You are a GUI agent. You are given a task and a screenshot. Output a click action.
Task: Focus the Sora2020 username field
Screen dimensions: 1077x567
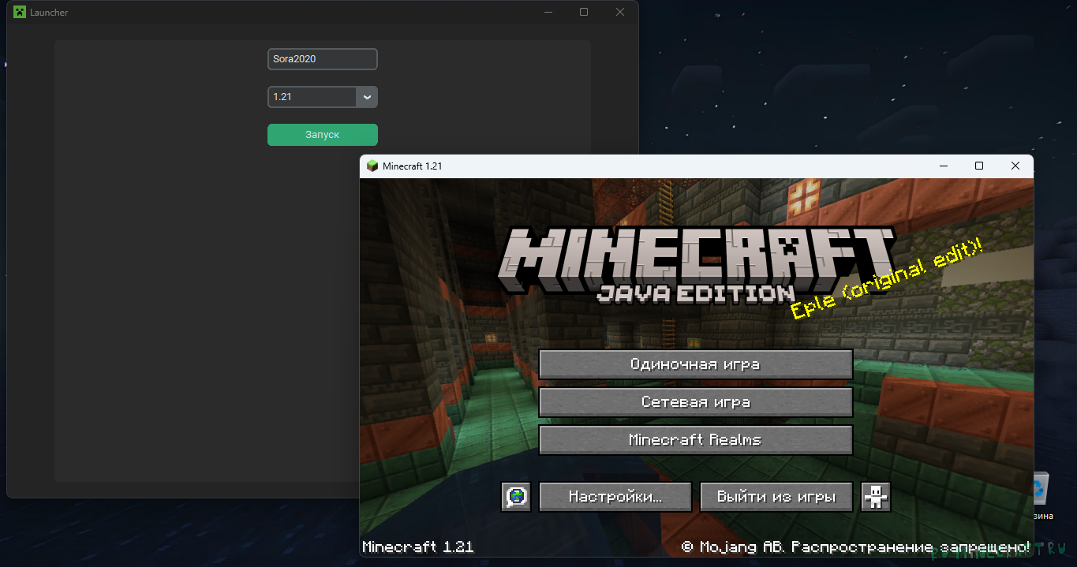coord(322,59)
